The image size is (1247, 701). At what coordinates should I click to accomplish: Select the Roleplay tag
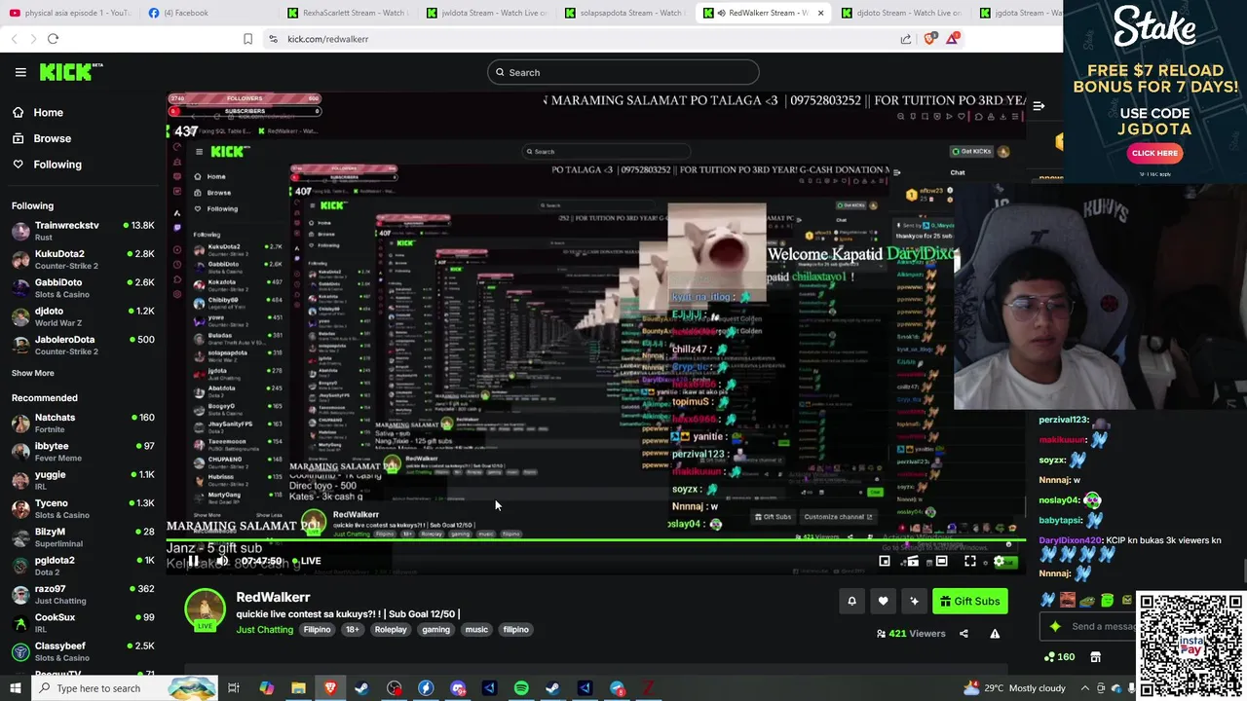click(391, 630)
